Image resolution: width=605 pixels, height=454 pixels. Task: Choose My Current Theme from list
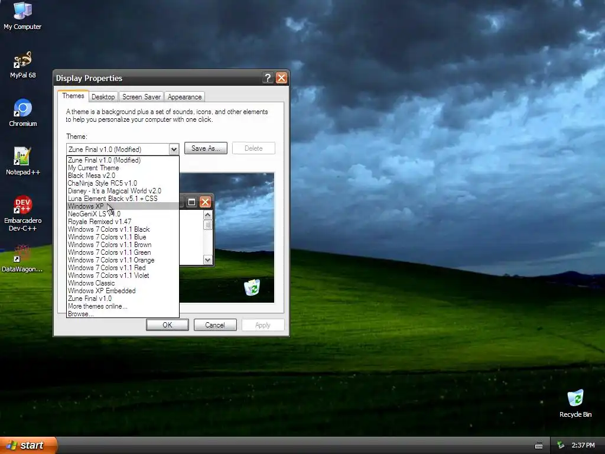click(123, 167)
